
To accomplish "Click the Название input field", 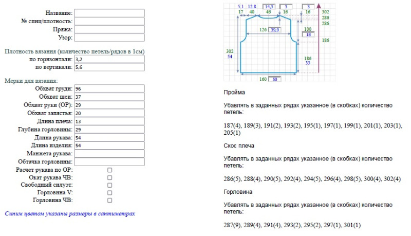I will [109, 13].
